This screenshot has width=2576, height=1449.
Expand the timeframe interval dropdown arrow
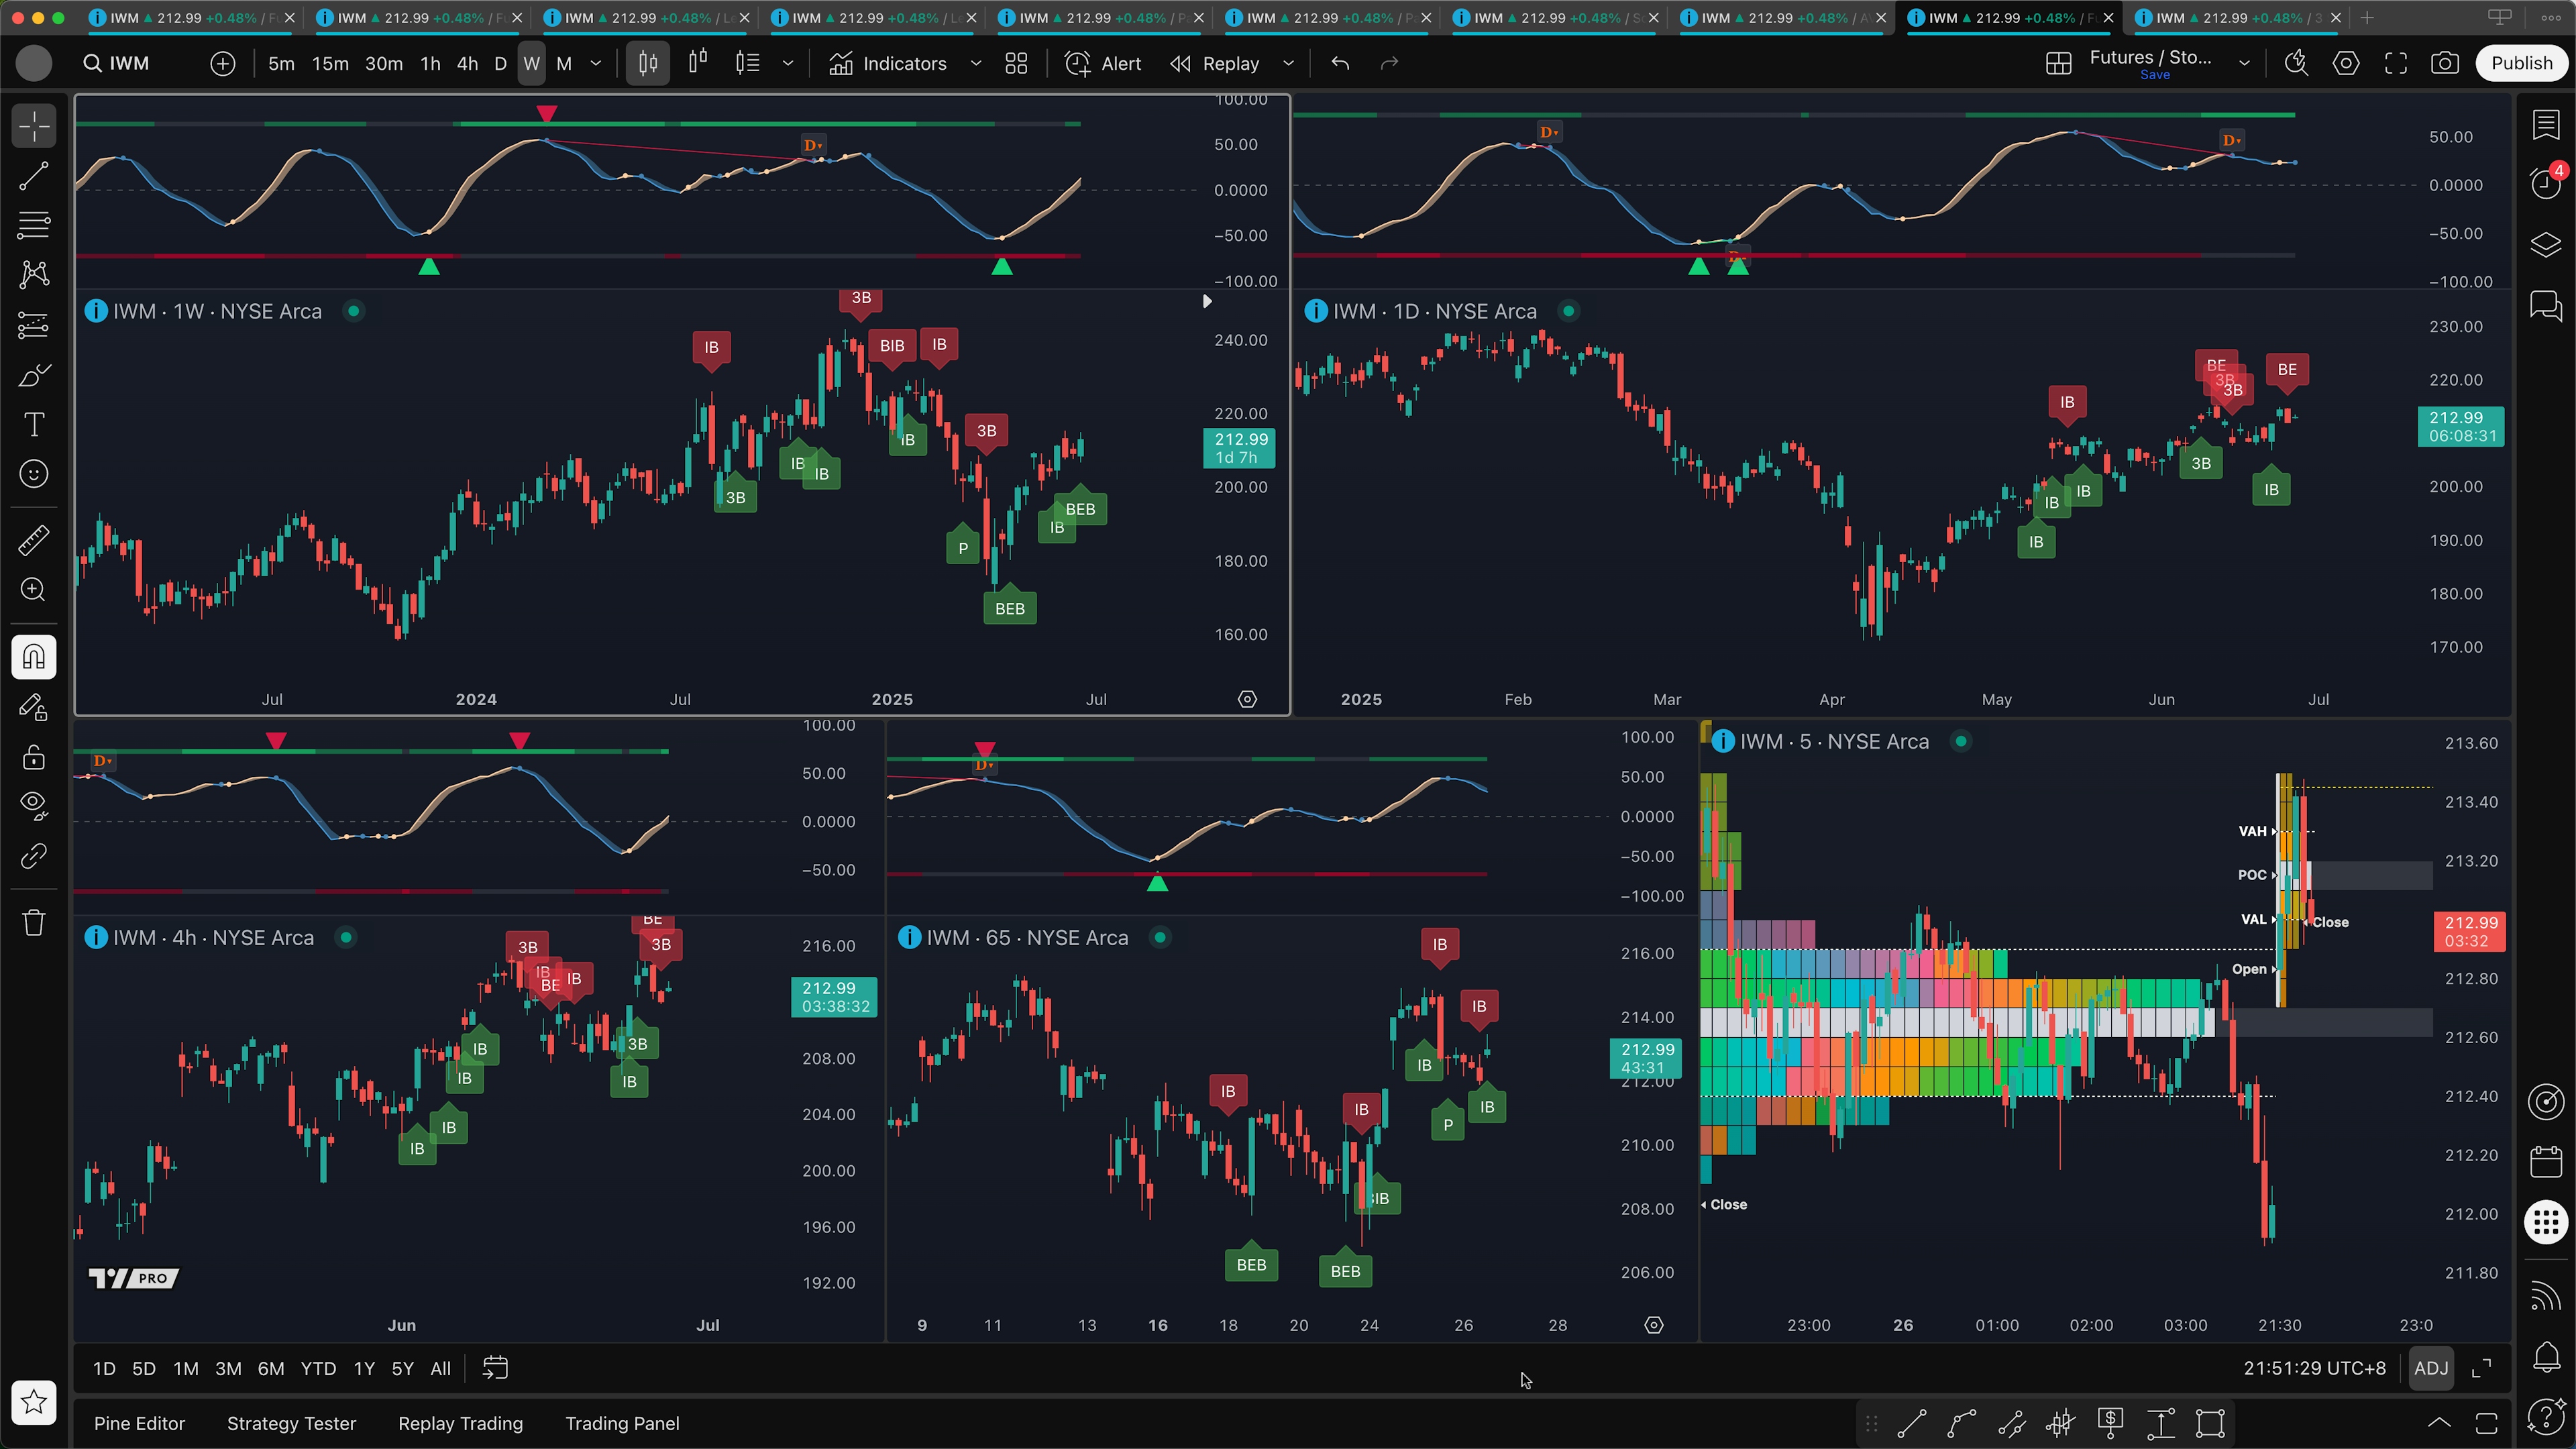597,63
